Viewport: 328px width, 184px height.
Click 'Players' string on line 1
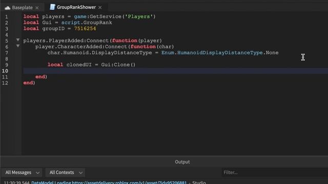click(x=139, y=16)
